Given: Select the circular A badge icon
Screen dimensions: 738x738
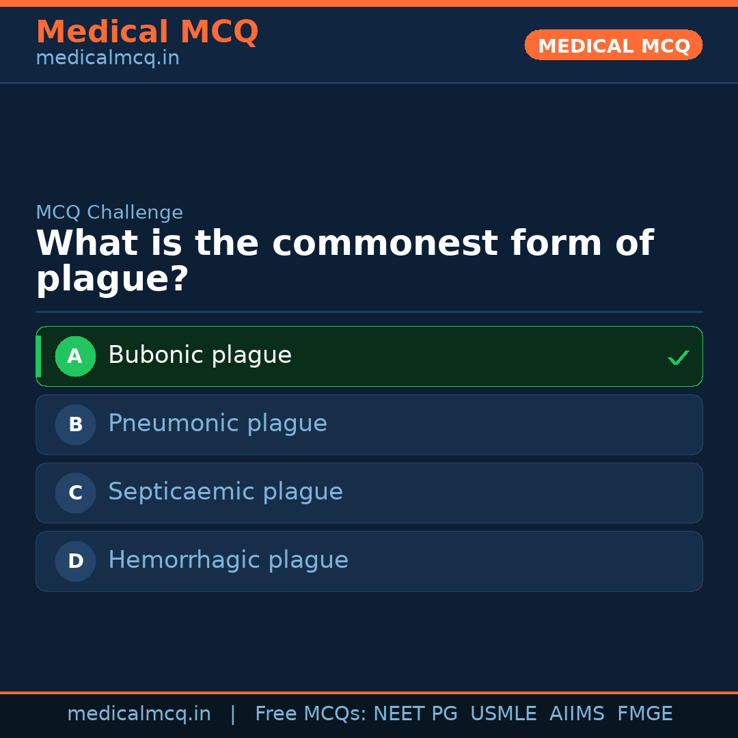Looking at the screenshot, I should (75, 356).
